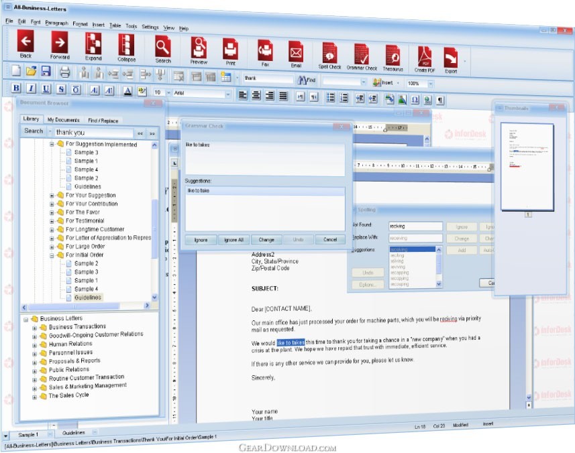This screenshot has height=453, width=575.
Task: Click Replace With field in Spelling dialog
Action: [415, 238]
